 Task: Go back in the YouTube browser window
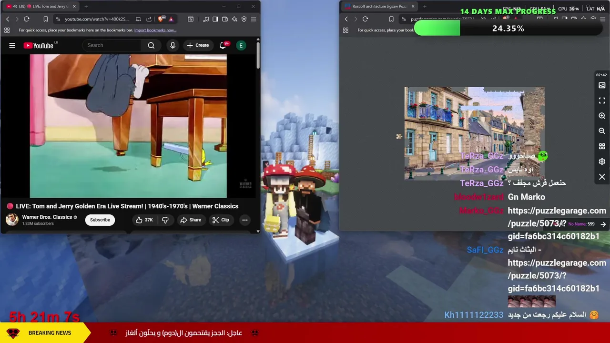8,19
